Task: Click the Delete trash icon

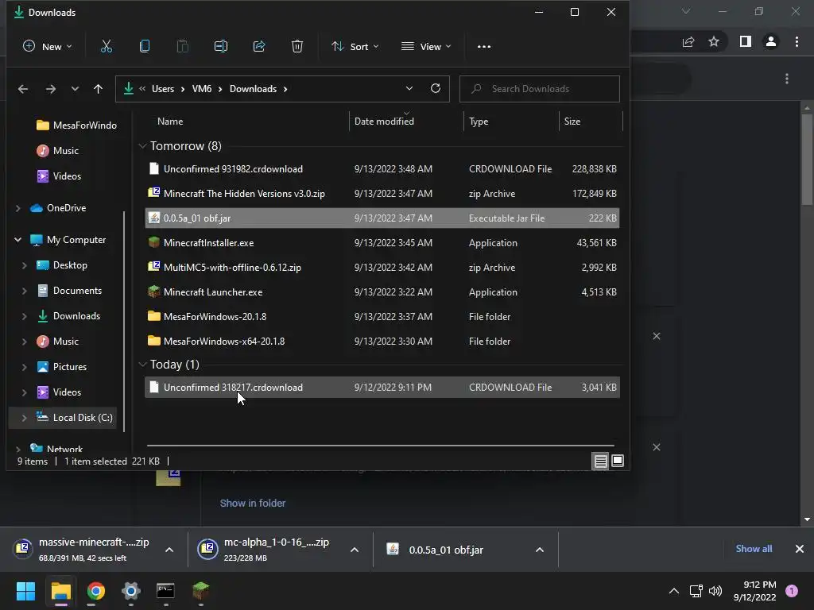Action: point(297,47)
